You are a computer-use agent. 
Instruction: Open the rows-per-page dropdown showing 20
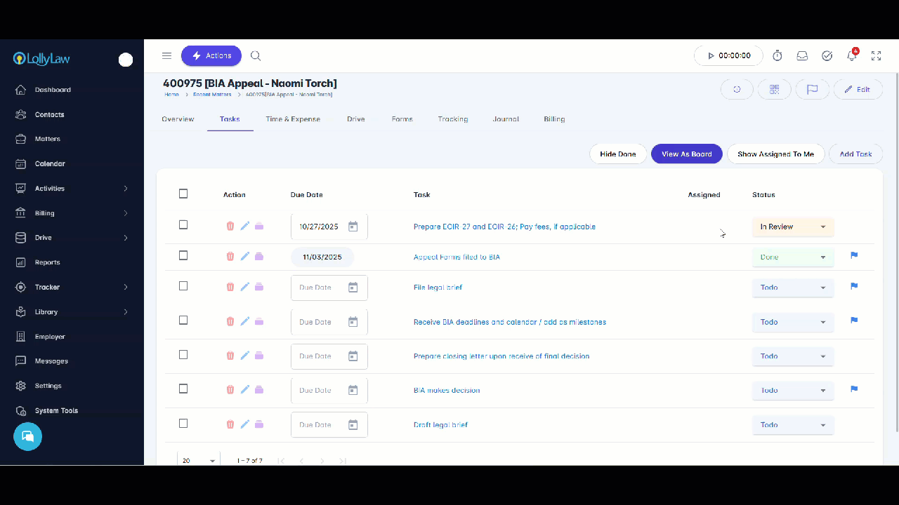click(199, 461)
